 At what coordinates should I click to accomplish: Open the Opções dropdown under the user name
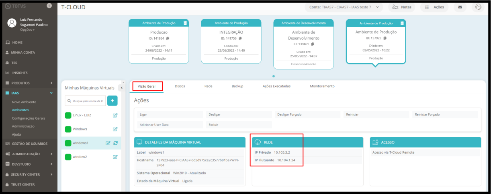click(27, 30)
